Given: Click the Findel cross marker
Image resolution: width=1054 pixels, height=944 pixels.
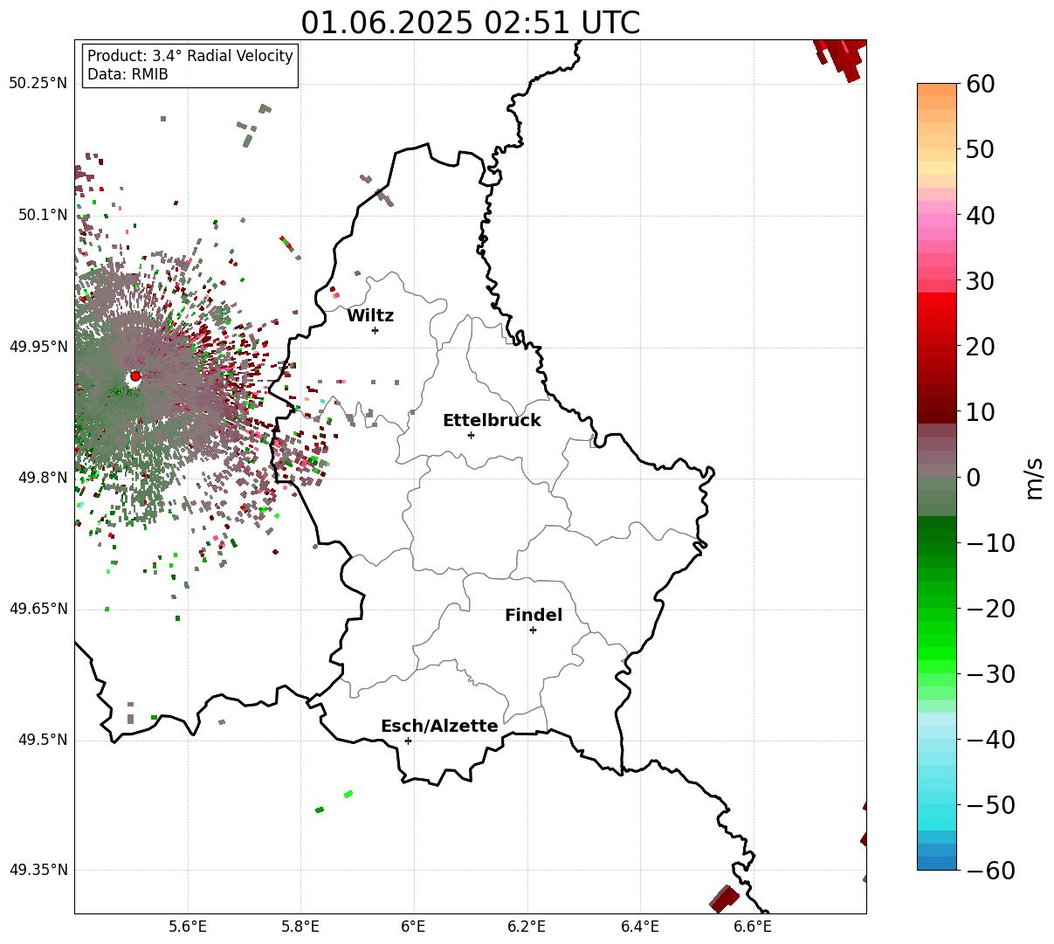Looking at the screenshot, I should pyautogui.click(x=533, y=630).
